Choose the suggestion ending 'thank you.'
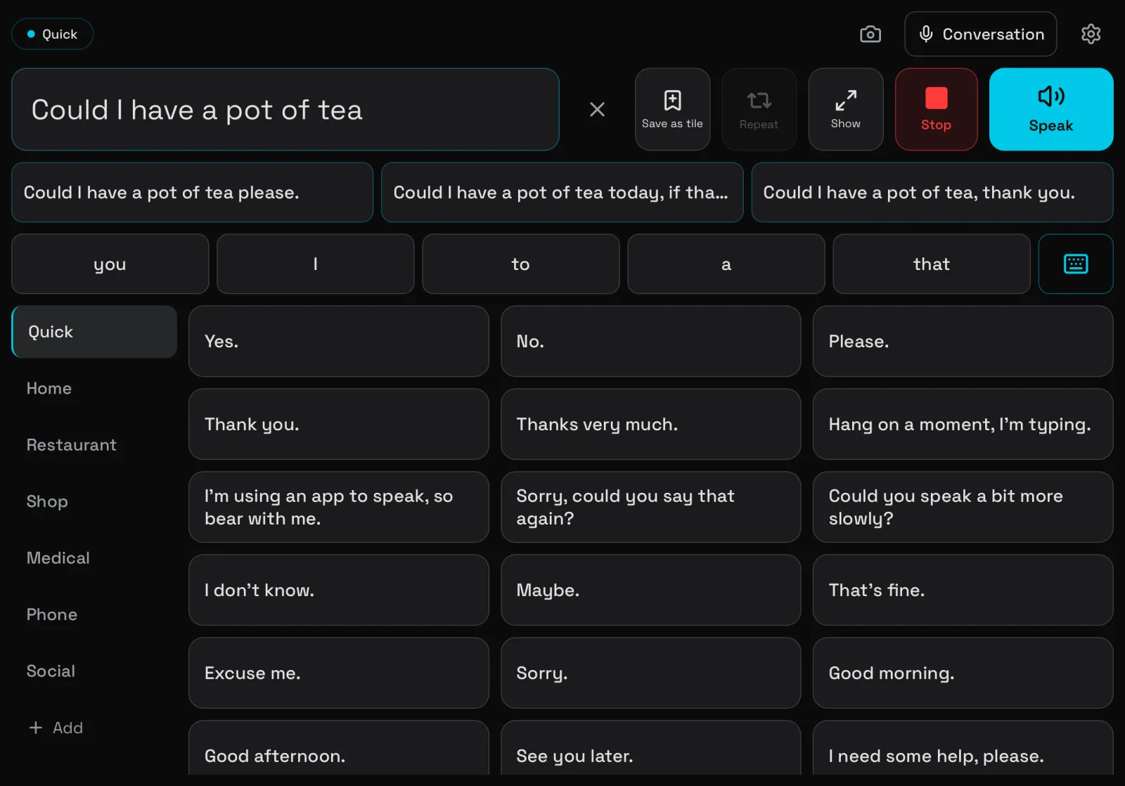 pos(932,193)
